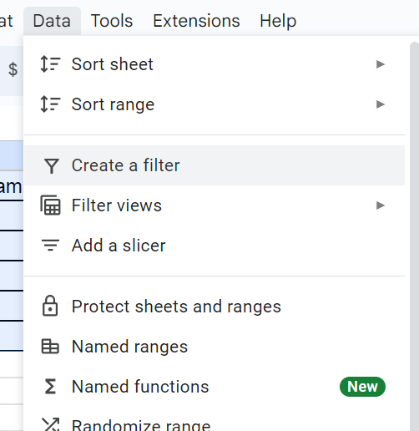The image size is (419, 431).
Task: Expand the Filter views submenu arrow
Action: [381, 205]
